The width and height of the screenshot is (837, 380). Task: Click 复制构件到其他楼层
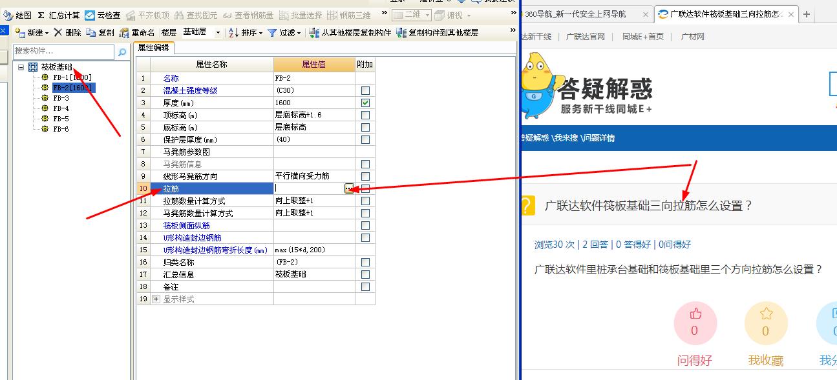[x=438, y=32]
